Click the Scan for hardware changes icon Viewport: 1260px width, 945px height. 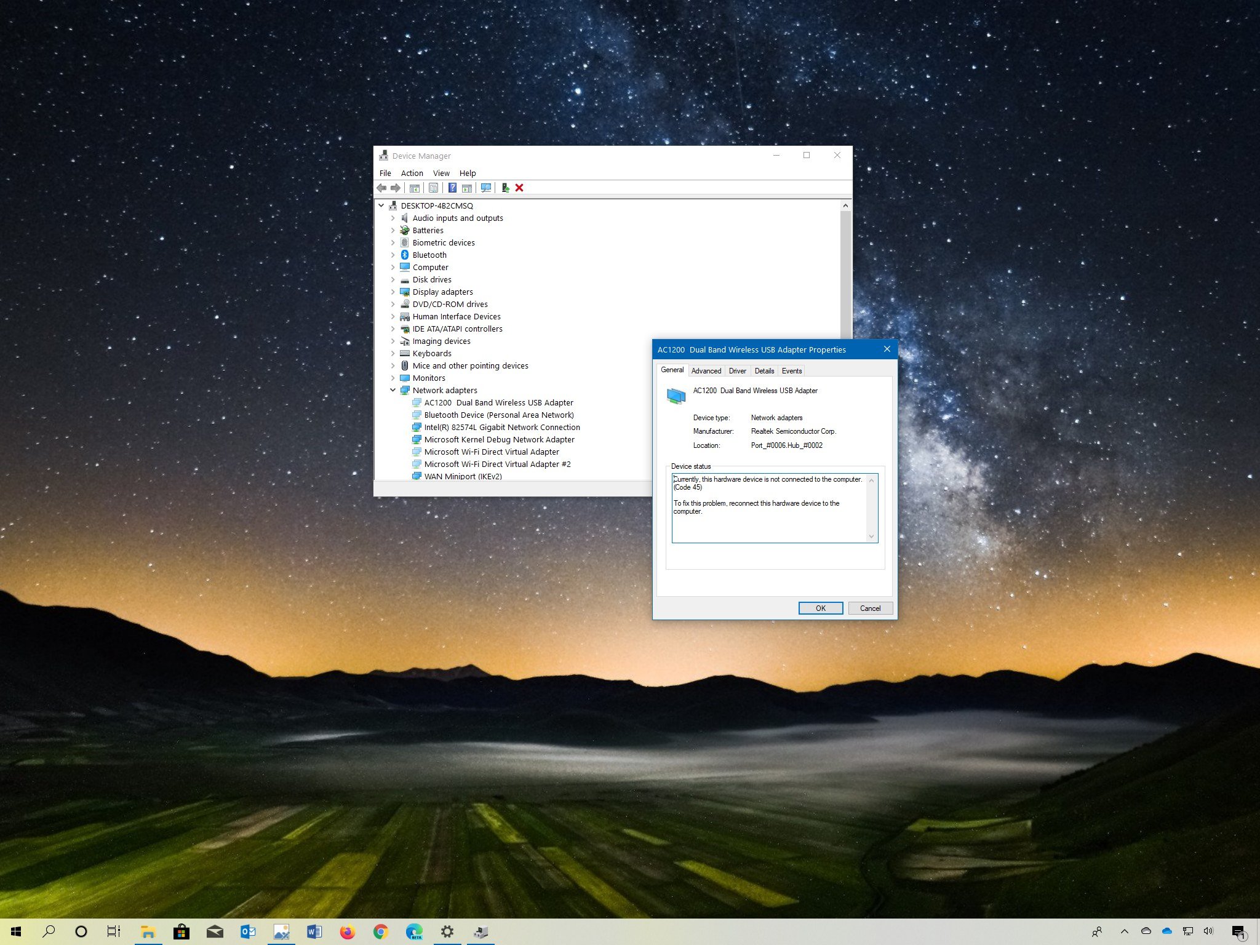click(x=486, y=188)
